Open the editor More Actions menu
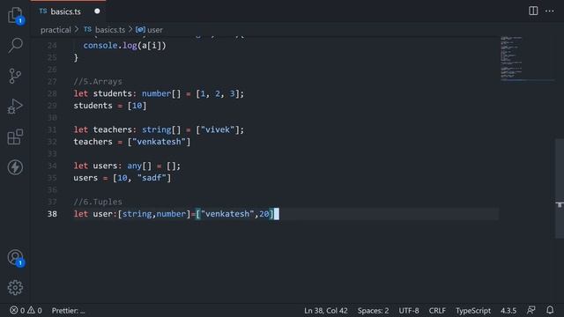This screenshot has height=317, width=564. coord(549,11)
